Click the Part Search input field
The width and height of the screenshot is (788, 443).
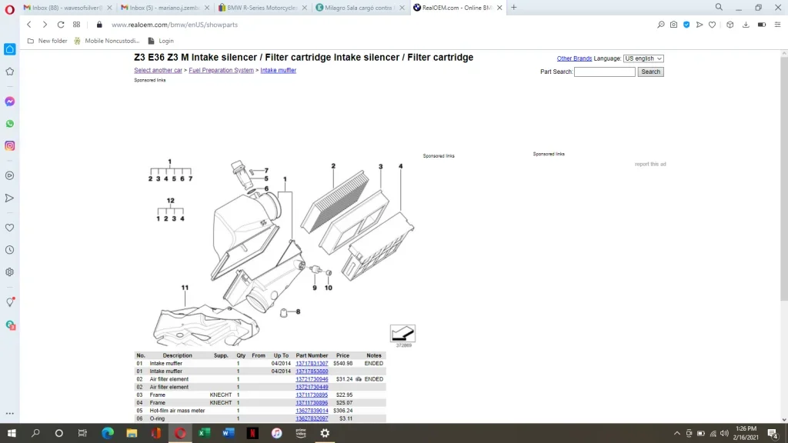click(605, 72)
